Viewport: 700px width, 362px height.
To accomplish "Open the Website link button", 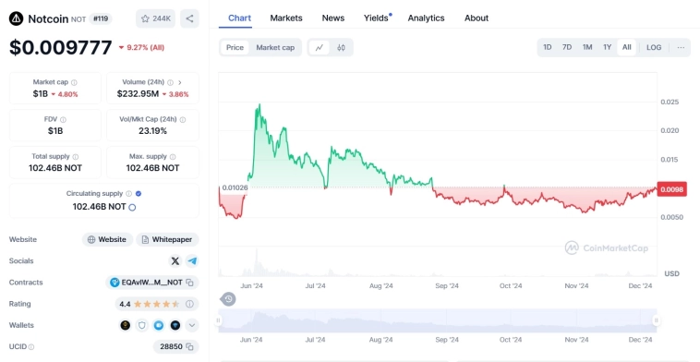I will pos(107,240).
